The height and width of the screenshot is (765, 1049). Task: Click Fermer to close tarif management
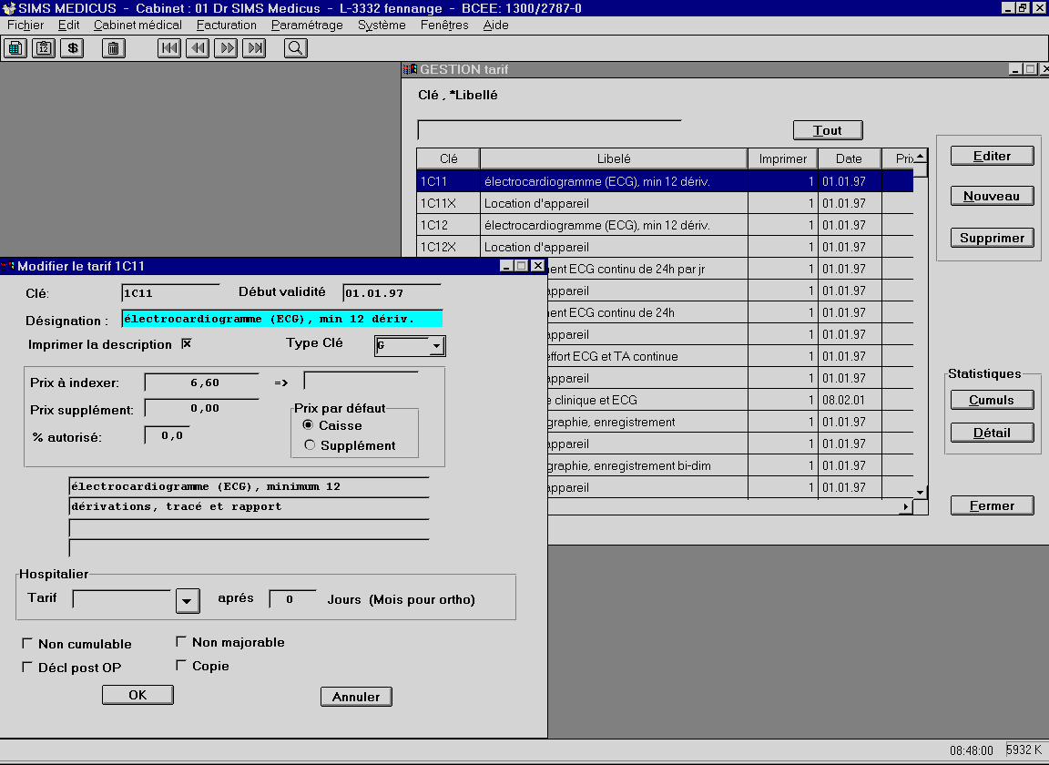993,506
